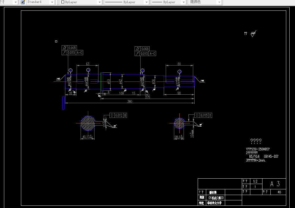Pick the larger hatched shaft cross-section

click(x=88, y=123)
